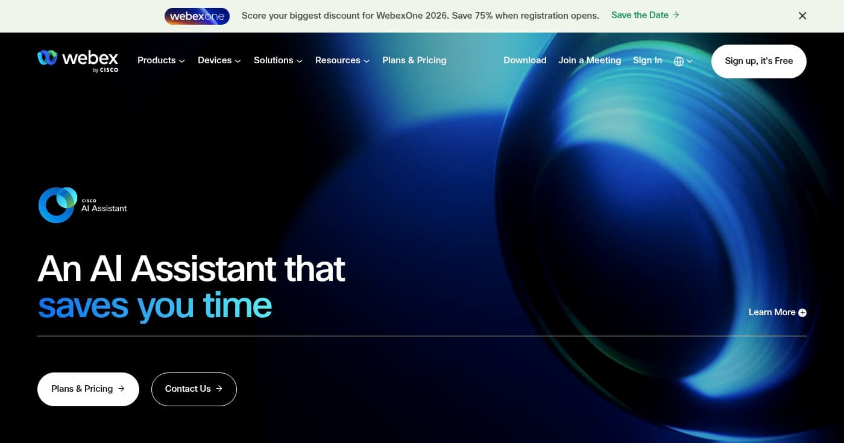The height and width of the screenshot is (443, 844).
Task: Click Download in the top menu
Action: [x=524, y=60]
